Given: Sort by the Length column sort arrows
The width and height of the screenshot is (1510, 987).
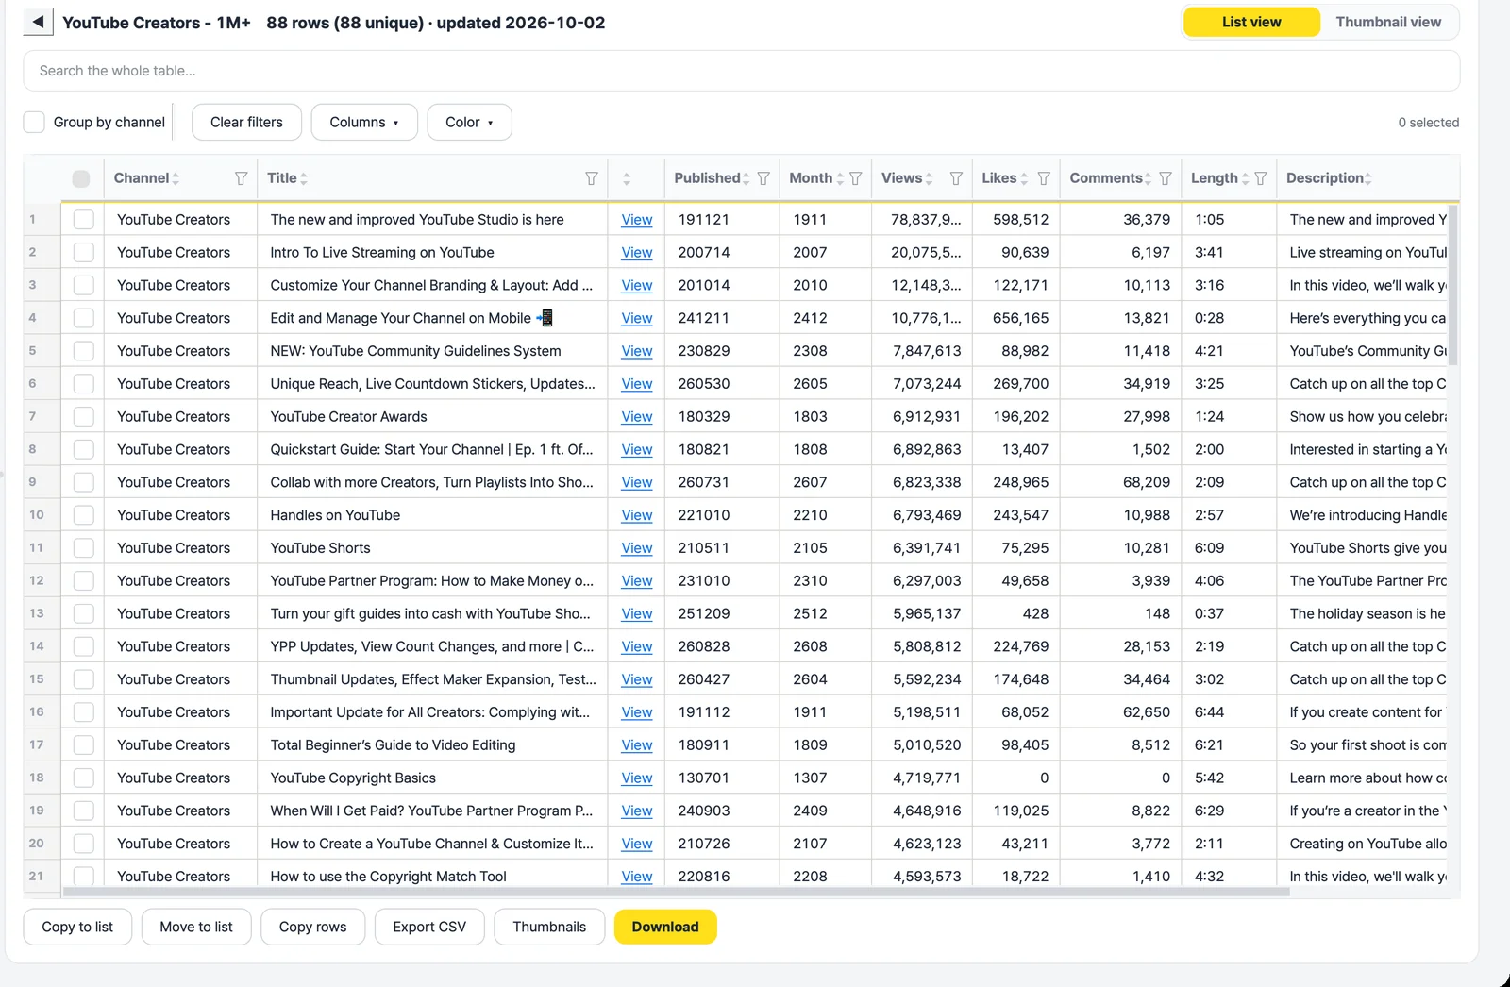Looking at the screenshot, I should (1245, 178).
